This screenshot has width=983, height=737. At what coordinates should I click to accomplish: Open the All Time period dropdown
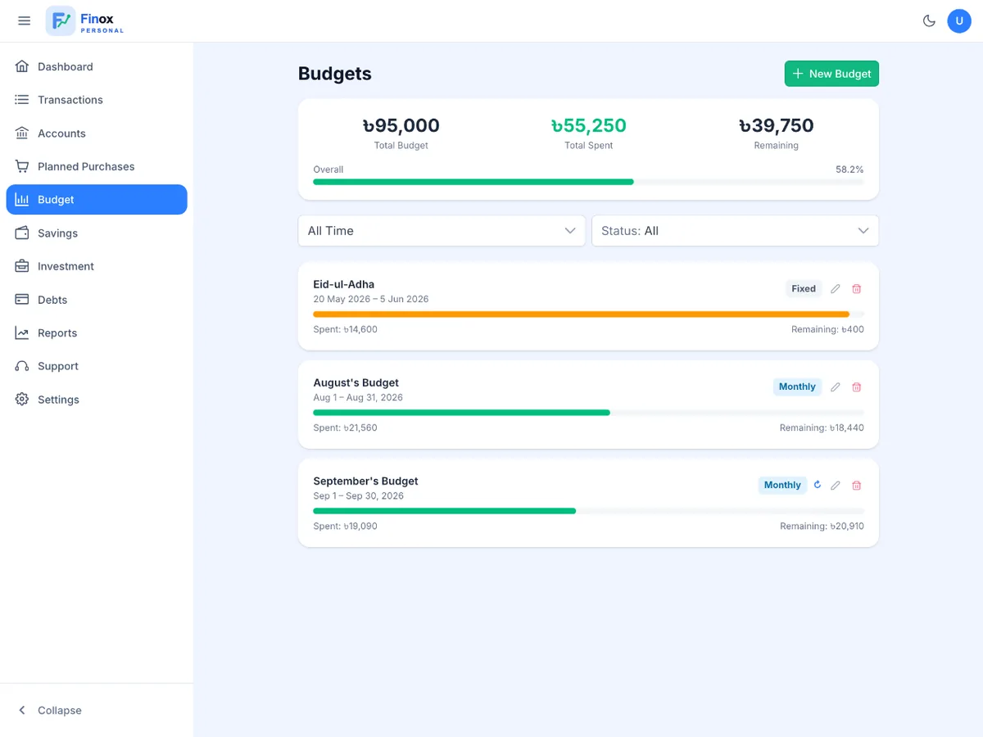442,231
